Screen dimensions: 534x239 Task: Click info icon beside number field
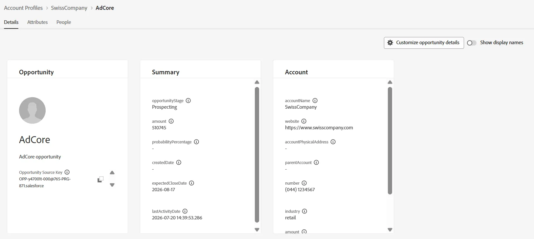pos(304,183)
